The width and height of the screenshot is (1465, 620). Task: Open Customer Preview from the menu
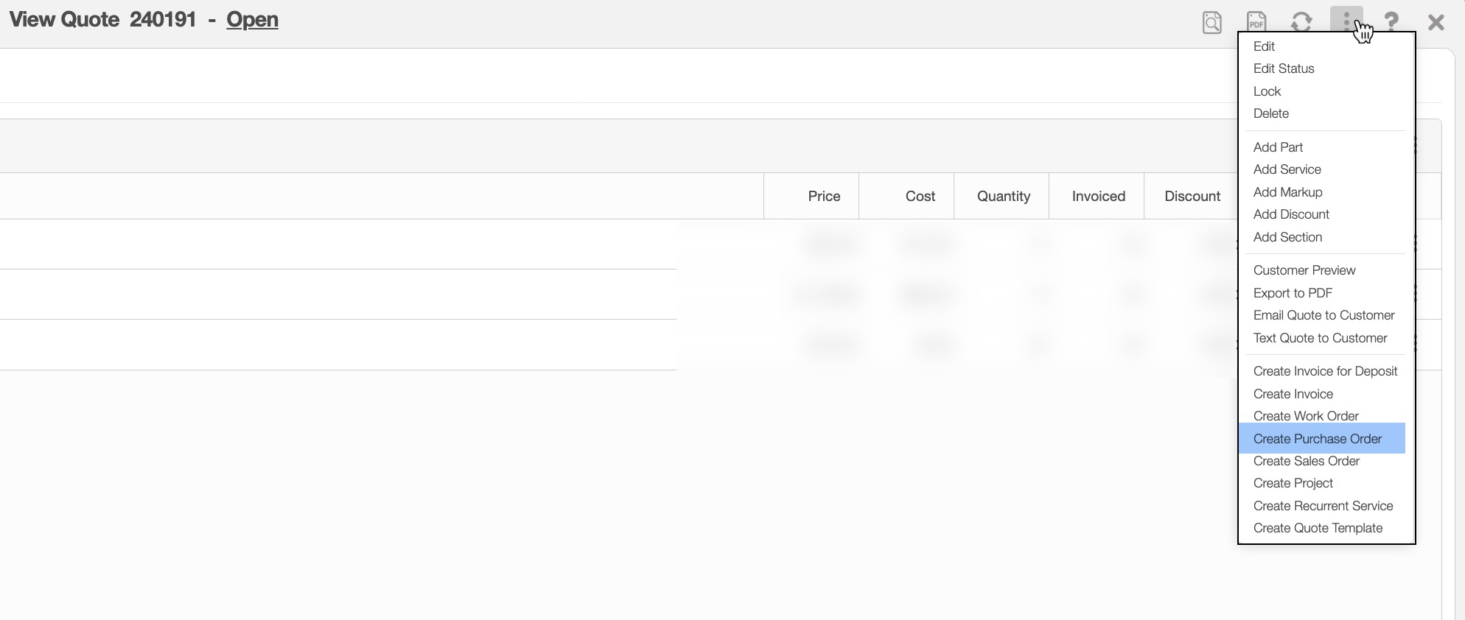[x=1304, y=270]
